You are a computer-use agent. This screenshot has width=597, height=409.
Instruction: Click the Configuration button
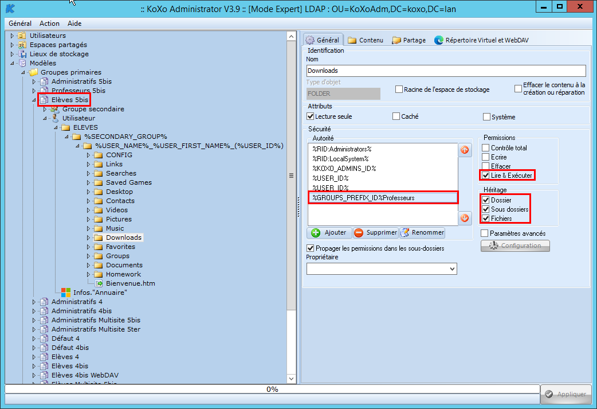(x=515, y=246)
